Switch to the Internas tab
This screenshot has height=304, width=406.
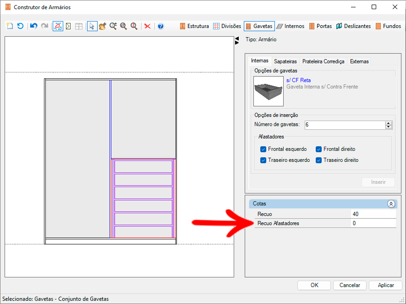coord(260,61)
